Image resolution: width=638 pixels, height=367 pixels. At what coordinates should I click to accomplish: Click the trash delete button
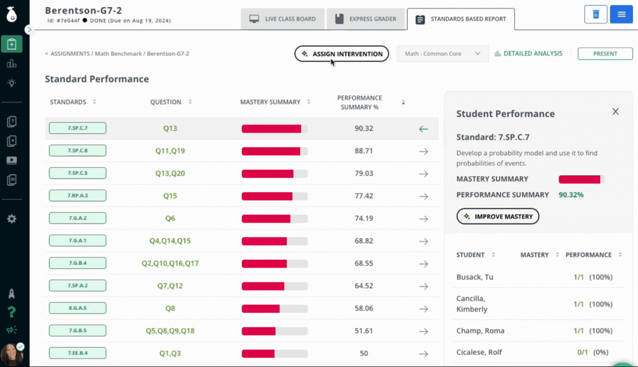(596, 14)
